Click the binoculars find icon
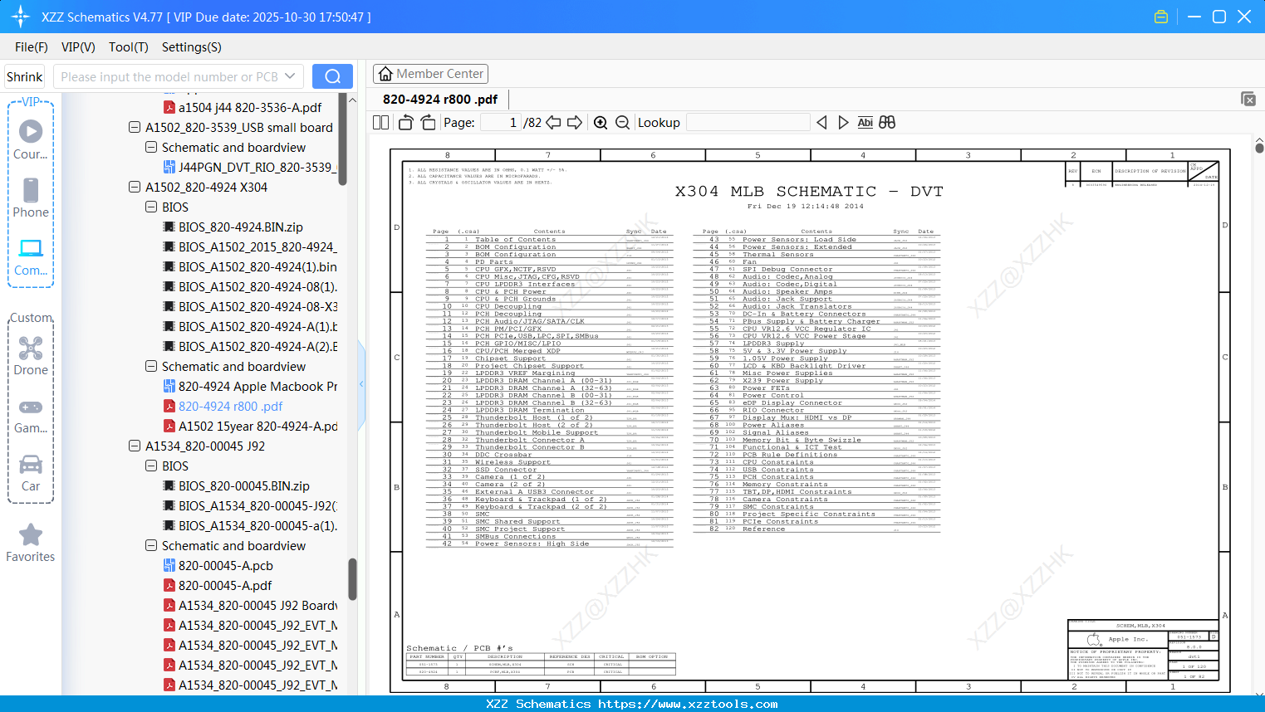This screenshot has height=712, width=1265. [887, 123]
